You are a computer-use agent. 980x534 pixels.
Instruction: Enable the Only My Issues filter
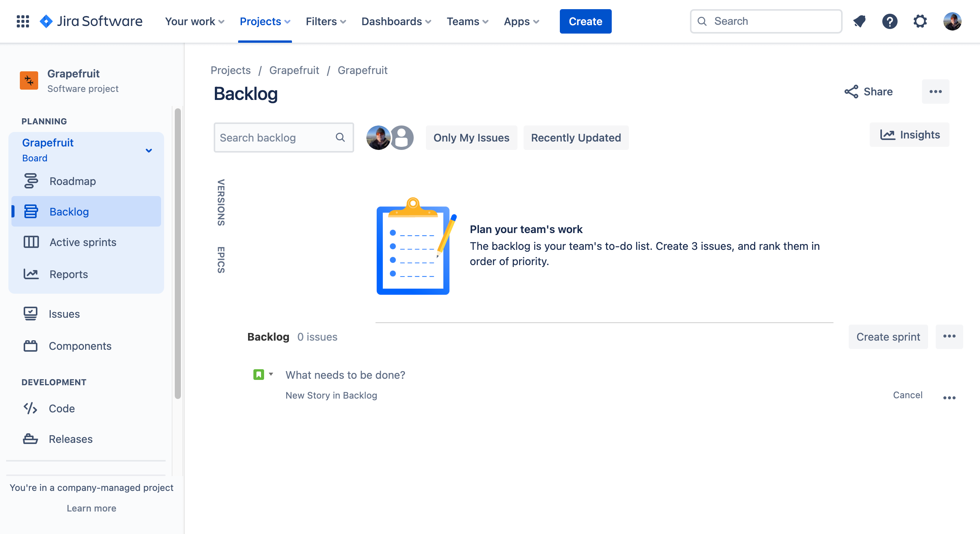471,137
